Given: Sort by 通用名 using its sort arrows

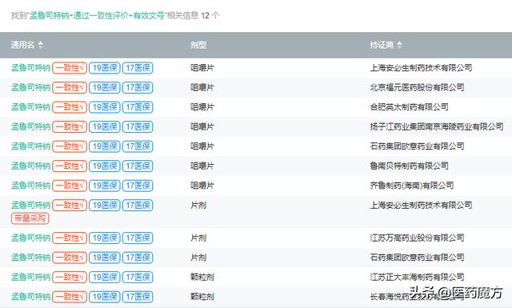Looking at the screenshot, I should tap(41, 45).
